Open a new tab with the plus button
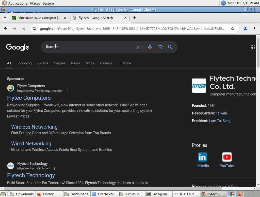This screenshot has height=197, width=260. pos(135,18)
